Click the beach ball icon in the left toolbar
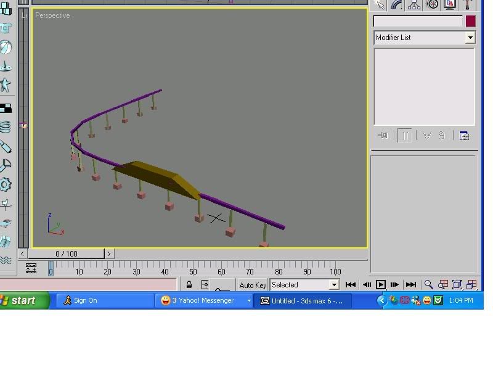This screenshot has height=370, width=493. [6, 47]
